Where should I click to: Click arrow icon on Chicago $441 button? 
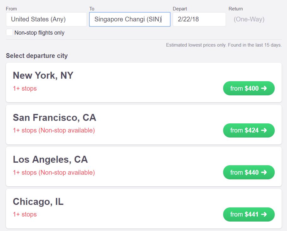point(264,214)
